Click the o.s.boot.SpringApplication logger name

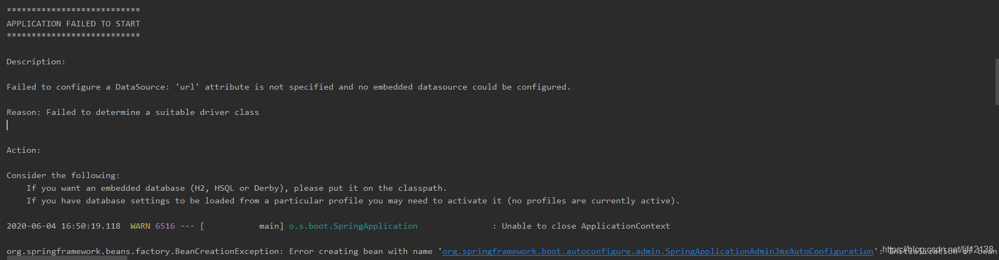pos(353,226)
